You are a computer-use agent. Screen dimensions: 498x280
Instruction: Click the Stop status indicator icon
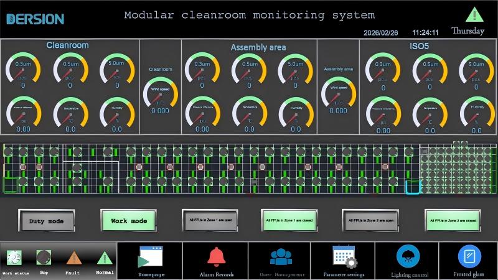pos(43,258)
